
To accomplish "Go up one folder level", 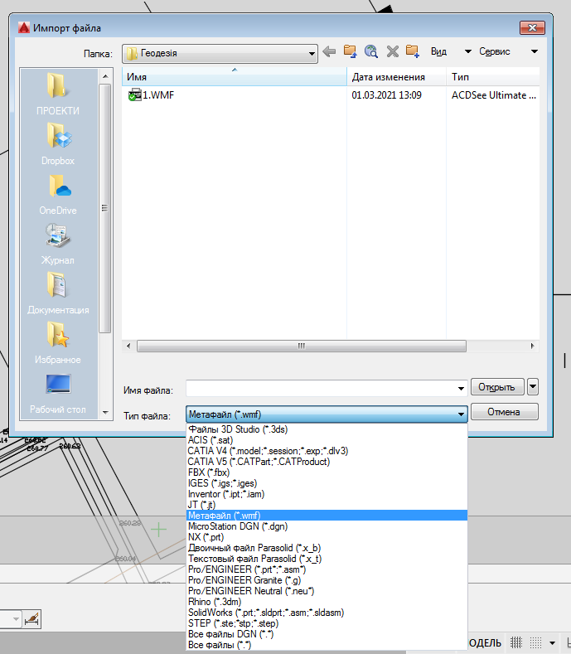I will [x=350, y=51].
